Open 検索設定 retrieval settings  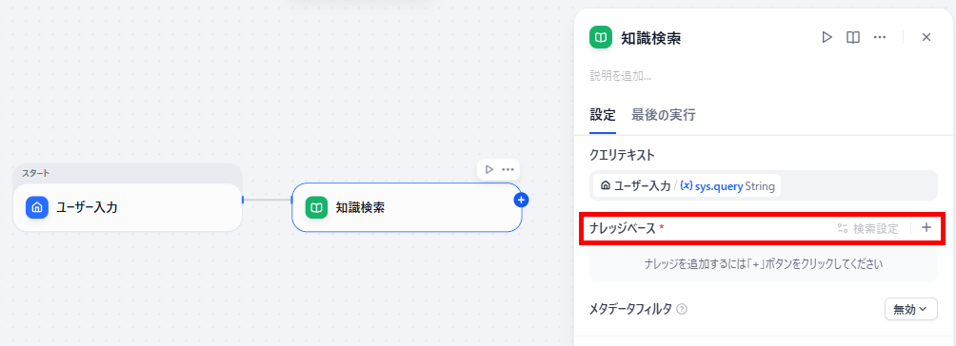click(x=867, y=228)
